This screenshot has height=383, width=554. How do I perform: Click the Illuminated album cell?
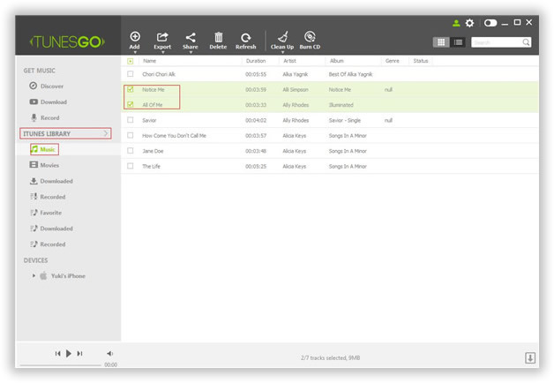point(341,105)
